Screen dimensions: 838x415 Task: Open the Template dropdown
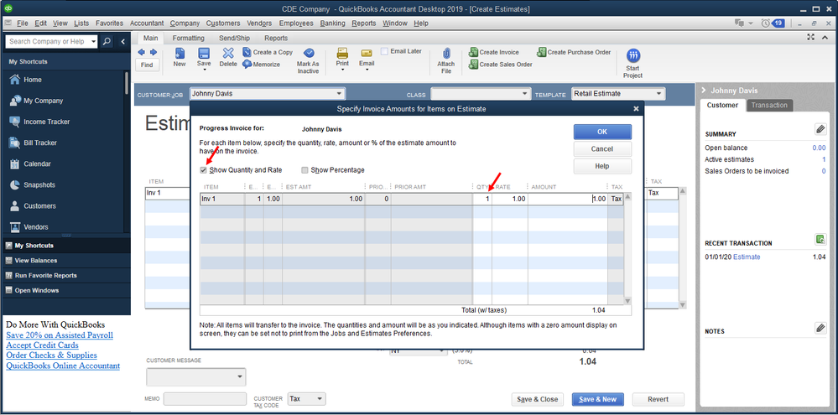point(659,94)
